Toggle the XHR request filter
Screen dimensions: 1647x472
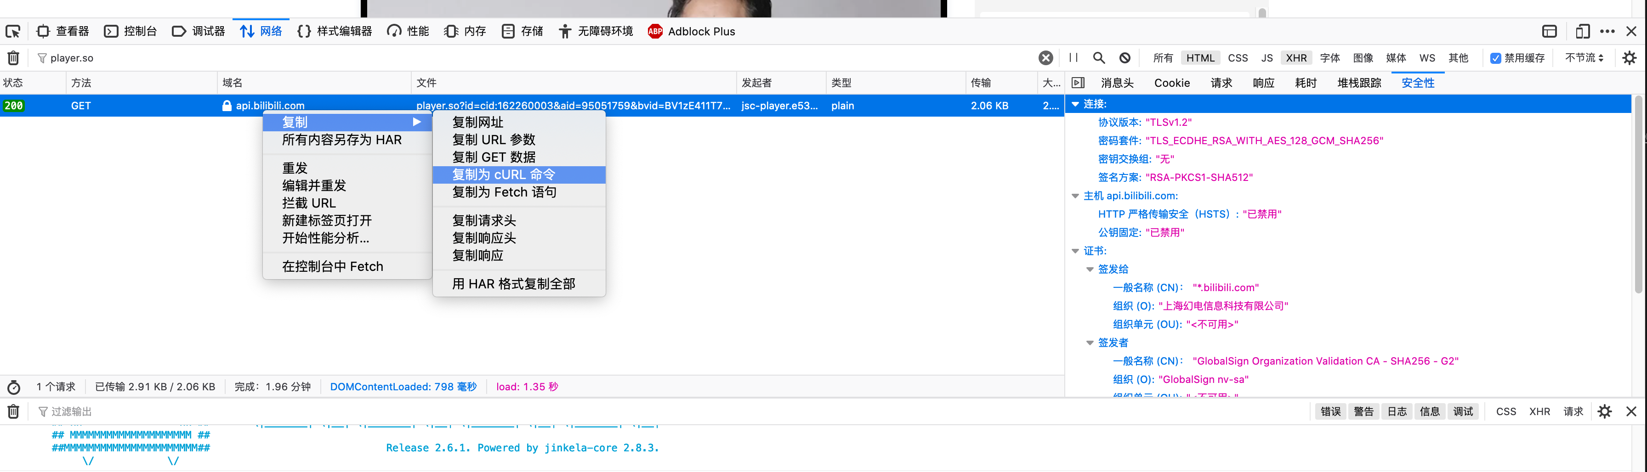point(1296,57)
